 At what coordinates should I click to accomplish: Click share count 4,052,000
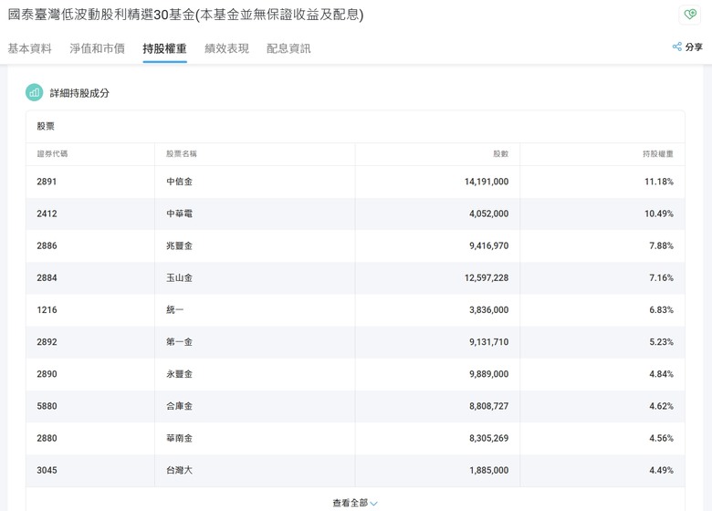[489, 214]
